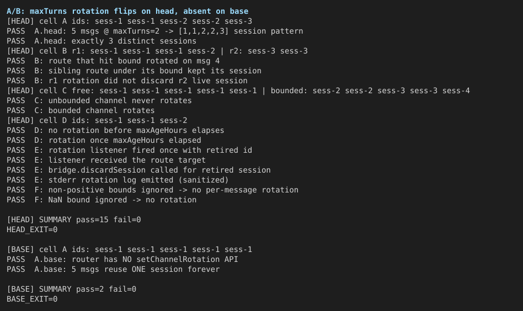
Task: Click the HEAD_EXIT=0 text
Action: point(32,230)
